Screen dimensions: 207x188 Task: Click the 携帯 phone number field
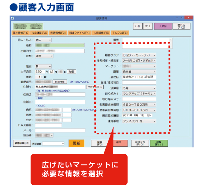[48, 115]
